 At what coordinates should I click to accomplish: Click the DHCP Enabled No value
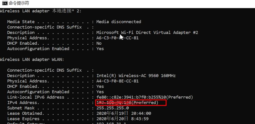pos(99,43)
